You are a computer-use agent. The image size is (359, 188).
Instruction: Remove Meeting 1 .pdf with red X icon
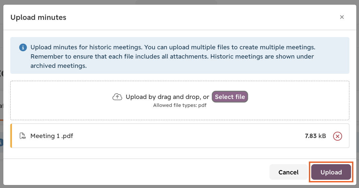click(x=337, y=136)
